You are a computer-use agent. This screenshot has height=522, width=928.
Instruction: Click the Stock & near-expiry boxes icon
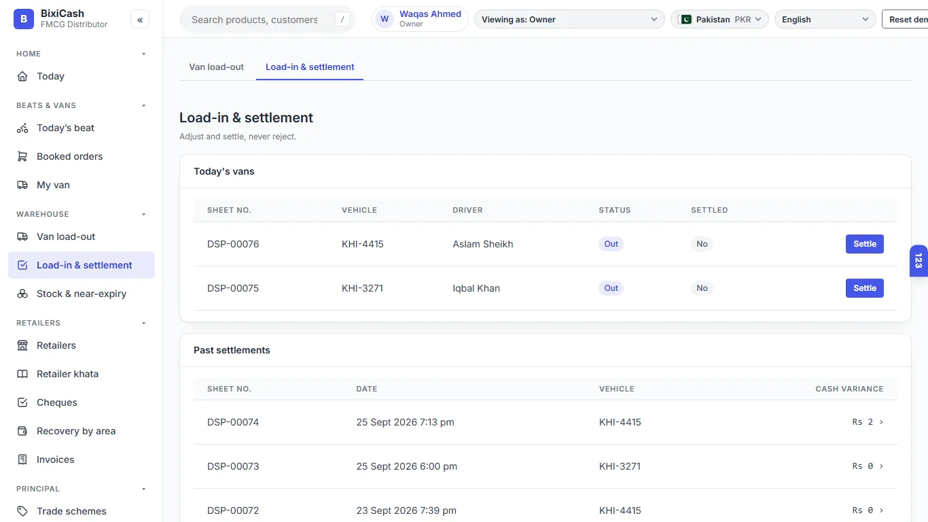coord(22,294)
